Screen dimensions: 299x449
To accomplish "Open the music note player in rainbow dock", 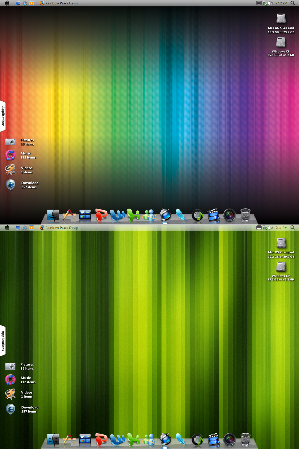I will (x=197, y=216).
